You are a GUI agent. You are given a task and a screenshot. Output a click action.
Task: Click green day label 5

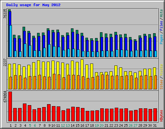(x=30, y=125)
